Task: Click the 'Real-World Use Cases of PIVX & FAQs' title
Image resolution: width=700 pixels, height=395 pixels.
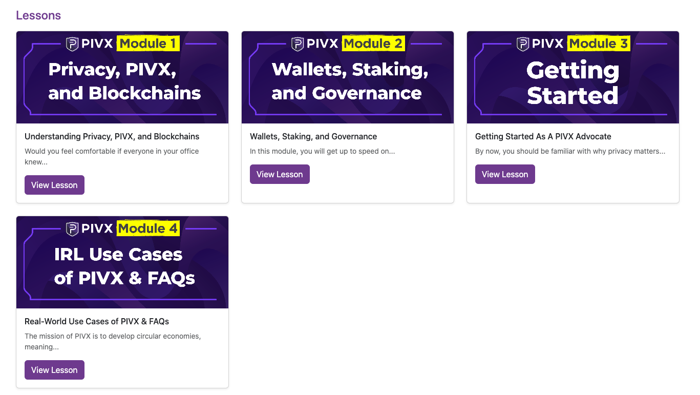Action: point(97,321)
